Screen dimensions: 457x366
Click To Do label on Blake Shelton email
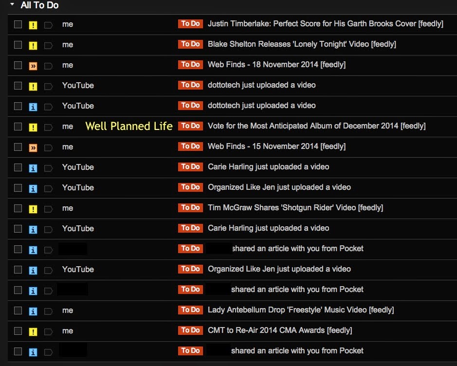click(x=190, y=44)
